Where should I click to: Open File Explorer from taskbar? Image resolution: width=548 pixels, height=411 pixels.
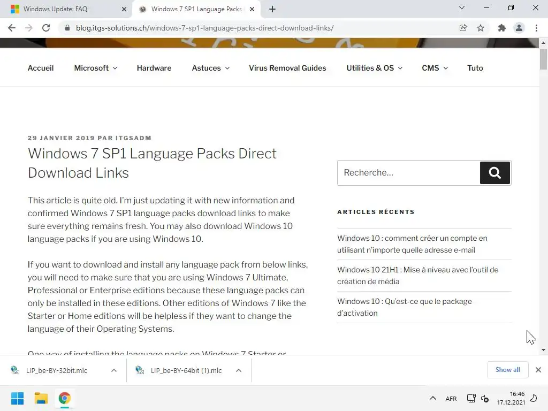tap(41, 398)
